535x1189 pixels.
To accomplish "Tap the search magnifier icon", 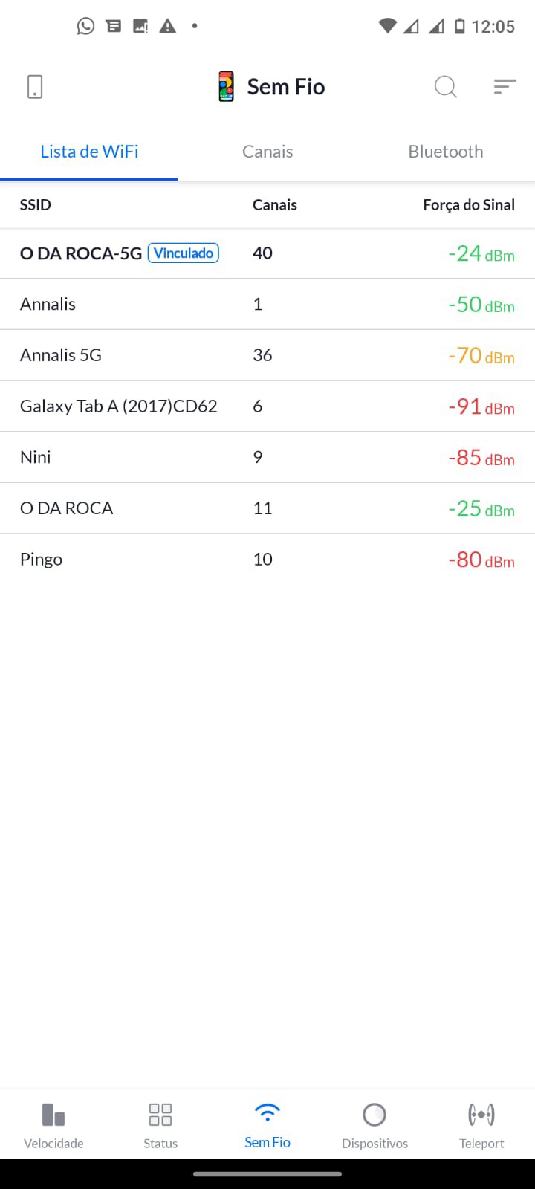I will tap(445, 87).
